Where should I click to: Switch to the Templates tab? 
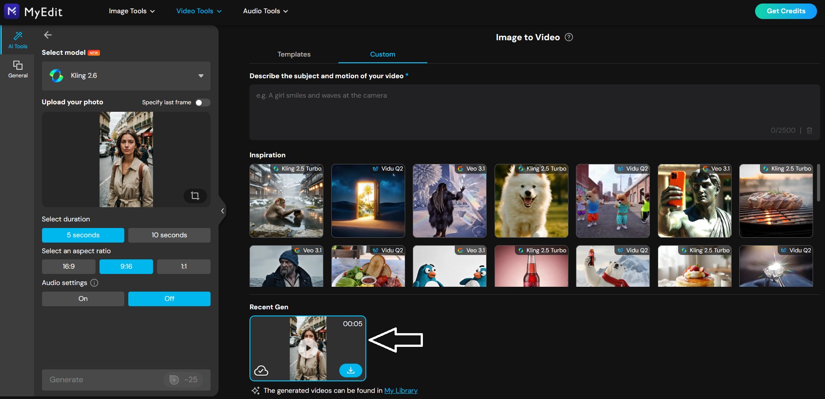click(294, 54)
